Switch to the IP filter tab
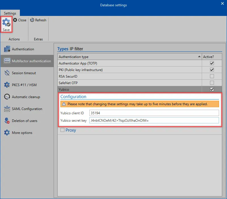227x199 pixels. [x=76, y=49]
